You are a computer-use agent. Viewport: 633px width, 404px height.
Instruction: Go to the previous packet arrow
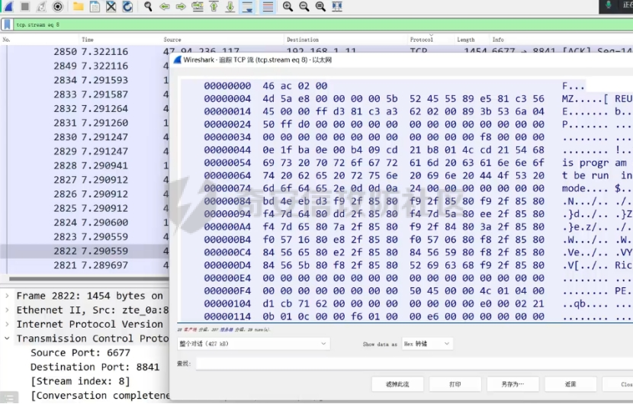click(165, 6)
